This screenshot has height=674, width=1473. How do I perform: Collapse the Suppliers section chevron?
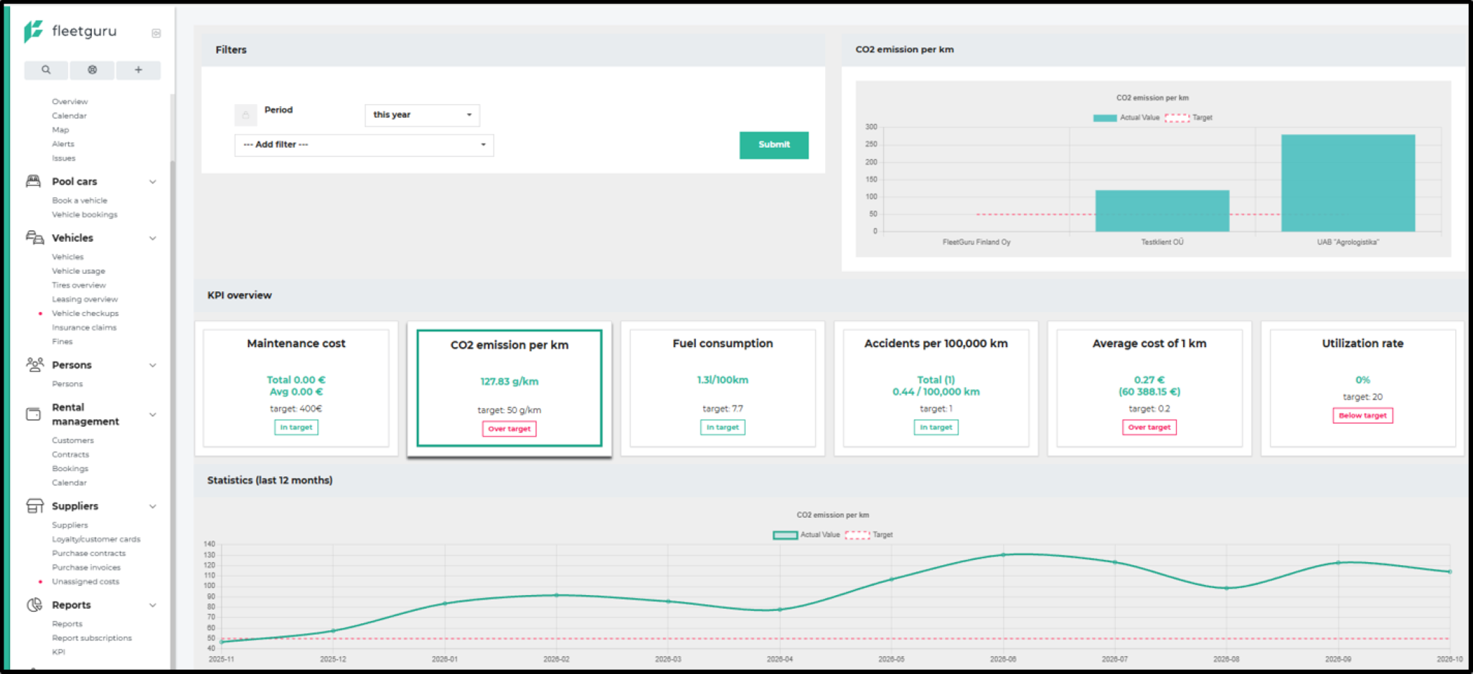coord(153,507)
